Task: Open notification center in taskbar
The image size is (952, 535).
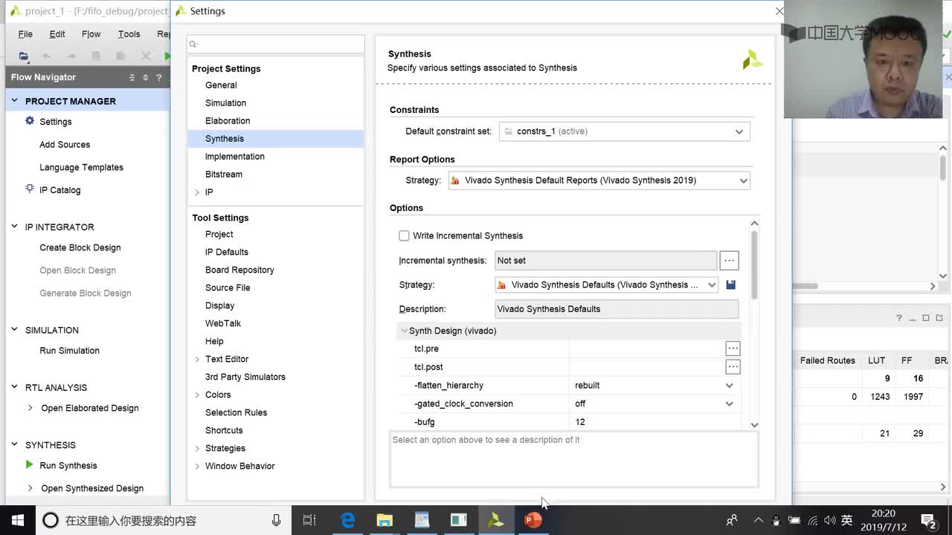Action: point(928,520)
